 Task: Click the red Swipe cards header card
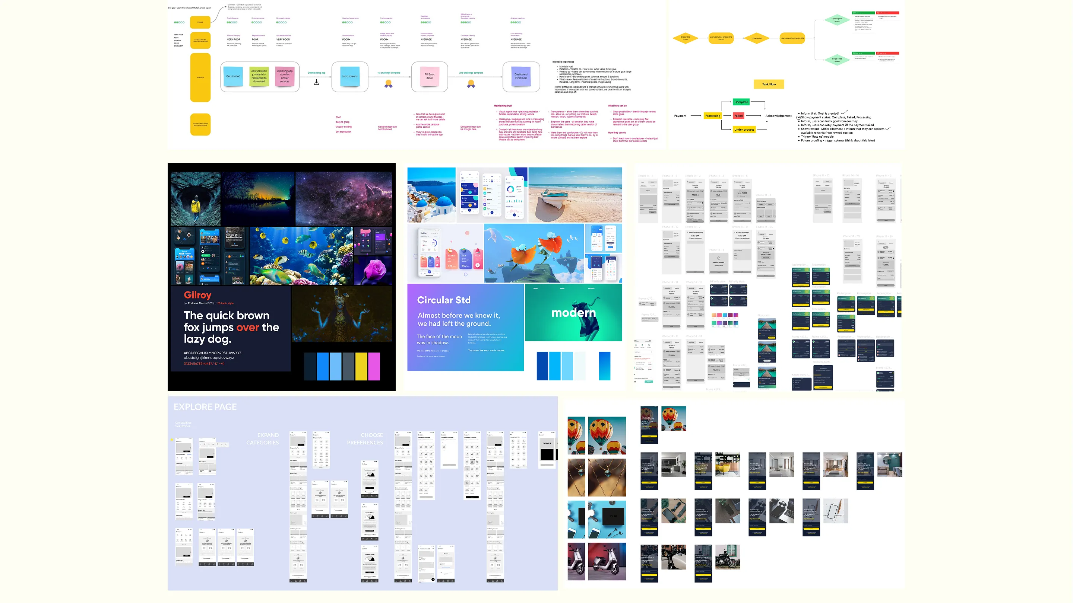887,53
